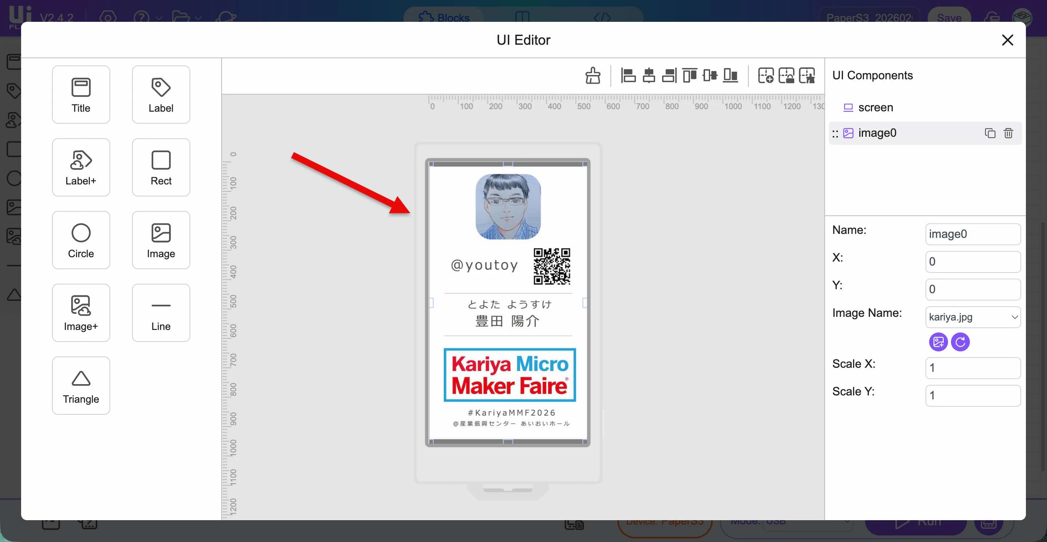Image resolution: width=1047 pixels, height=542 pixels.
Task: Click the grid icon with broom
Action: coord(807,76)
